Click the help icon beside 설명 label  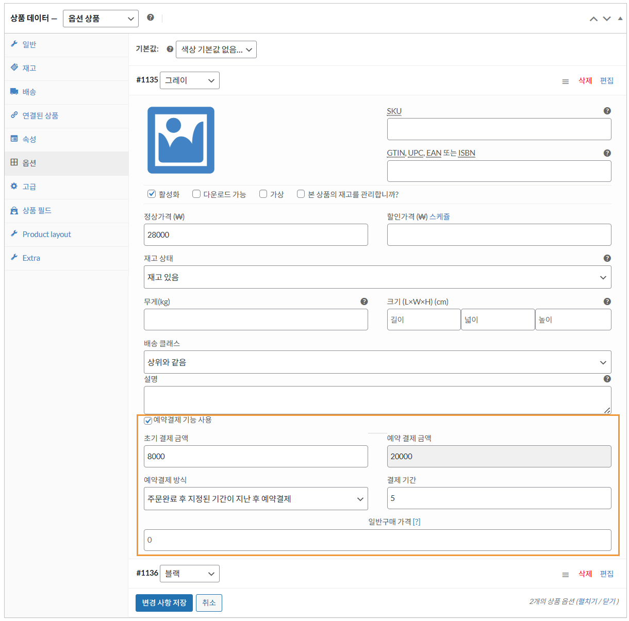607,379
